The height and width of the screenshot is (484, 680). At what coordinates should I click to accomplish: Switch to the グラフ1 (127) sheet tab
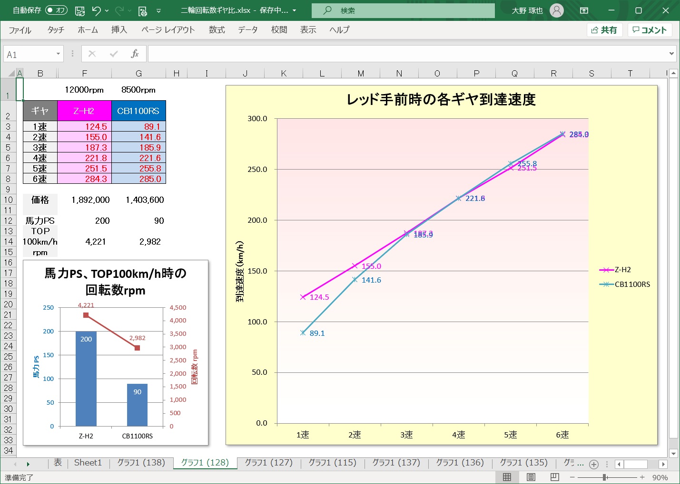pyautogui.click(x=269, y=463)
